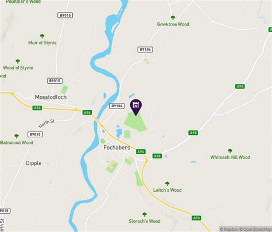Open the OpenStreetMap attribution link
The width and height of the screenshot is (272, 232).
pyautogui.click(x=256, y=229)
